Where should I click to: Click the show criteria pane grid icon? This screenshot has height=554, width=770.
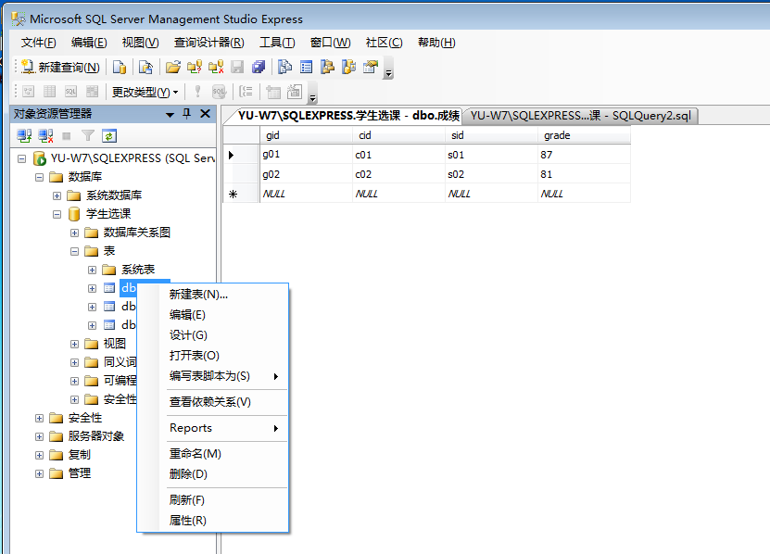point(50,92)
